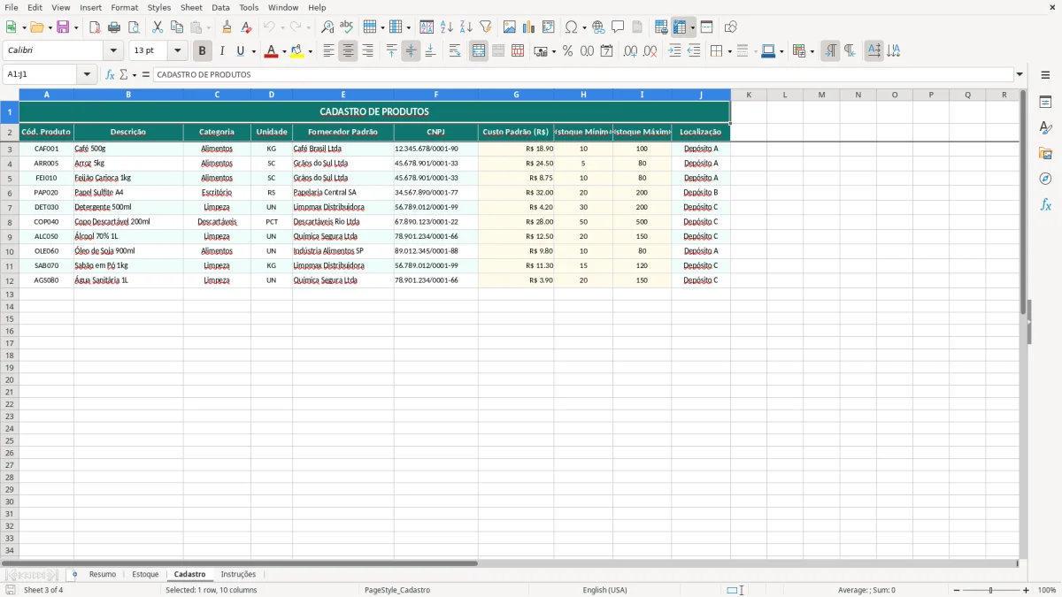The image size is (1062, 597).
Task: Open Sidebar Navigator panel
Action: pos(1045,179)
